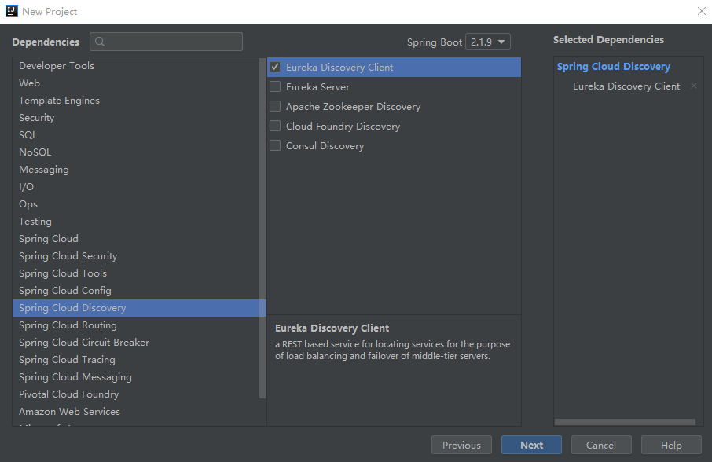Enable the Eureka Server checkbox
Viewport: 712px width, 462px height.
click(275, 87)
